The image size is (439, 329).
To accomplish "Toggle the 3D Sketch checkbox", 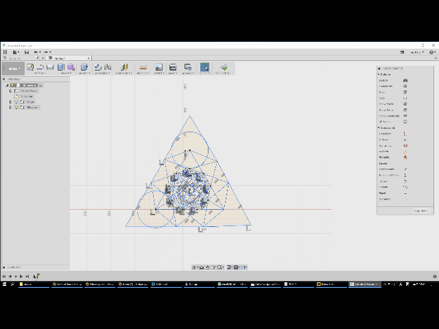I will 405,122.
